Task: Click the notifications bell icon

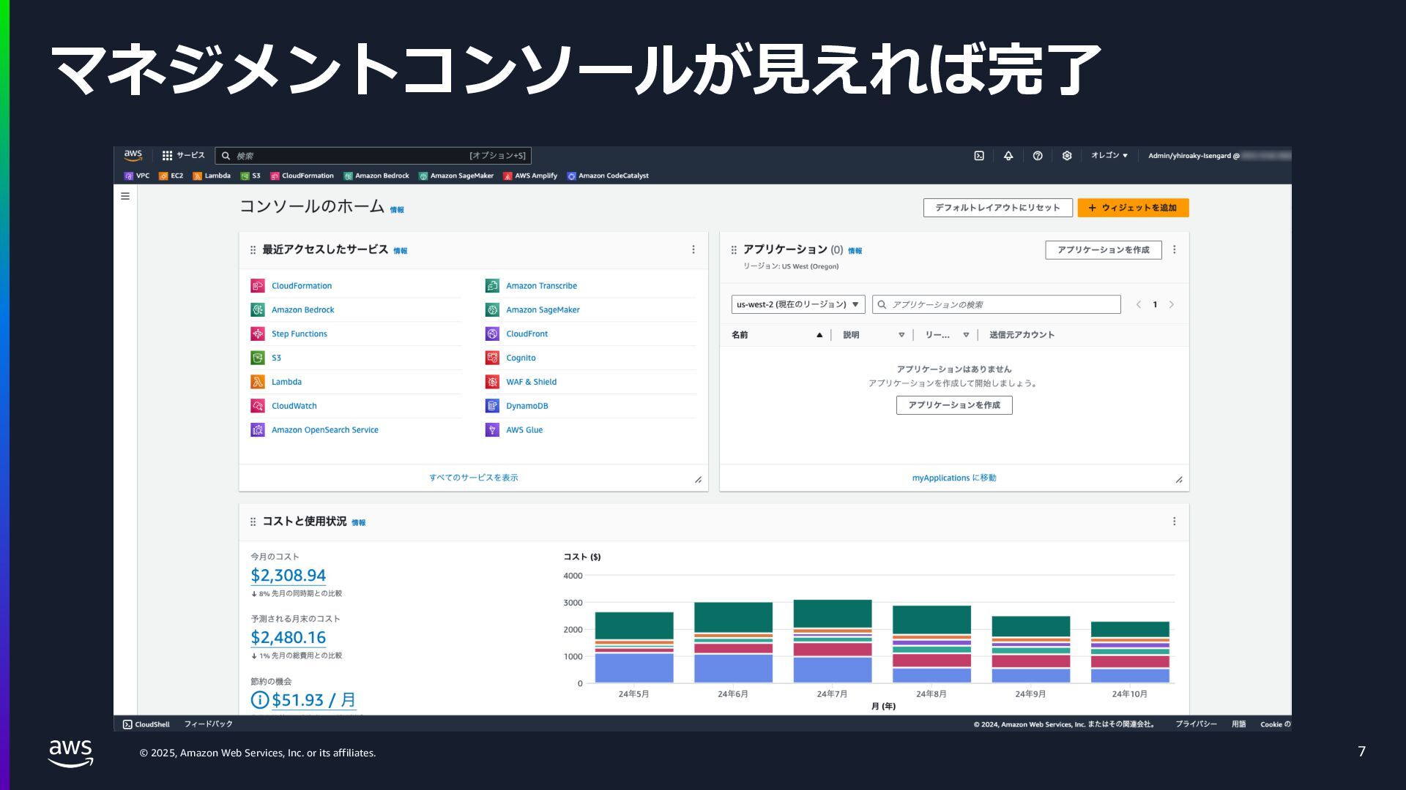Action: (x=1008, y=156)
